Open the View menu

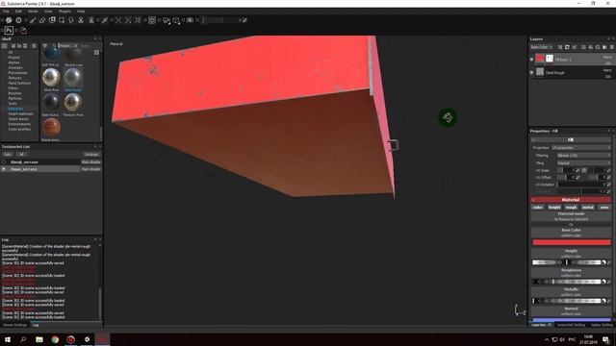[48, 12]
